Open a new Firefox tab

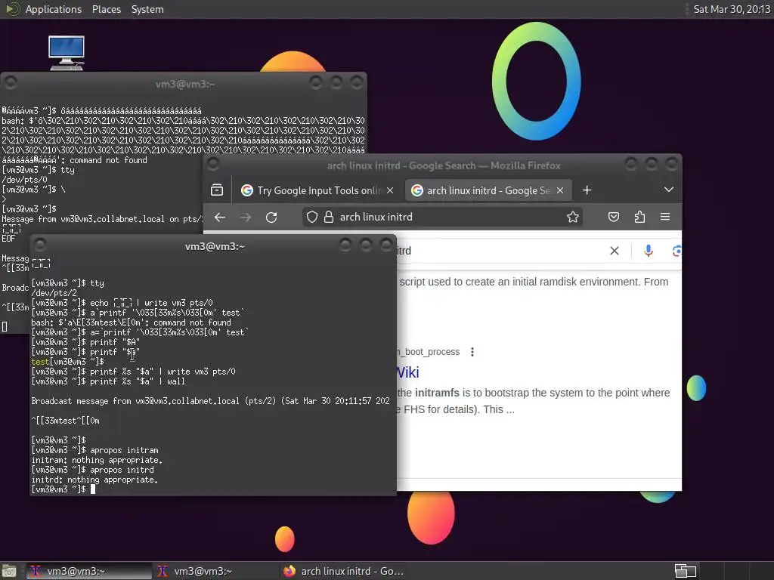click(x=587, y=190)
